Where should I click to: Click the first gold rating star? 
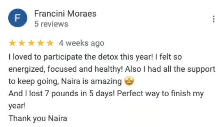point(12,43)
